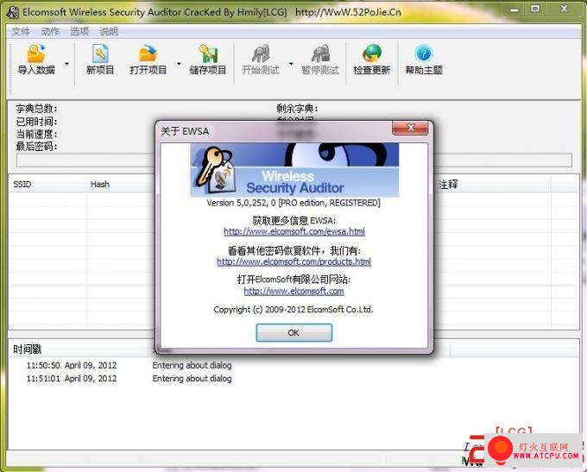The image size is (587, 472).
Task: Close the 关于 EWSA dialog
Action: [x=410, y=128]
